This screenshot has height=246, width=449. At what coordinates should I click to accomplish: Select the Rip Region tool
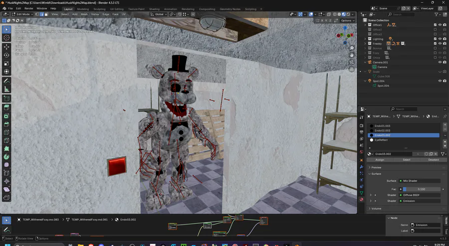(6, 197)
